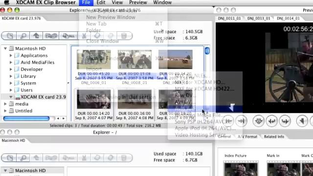
Task: Switch to the DNJ_0013_01 preview tab
Action: point(259,19)
